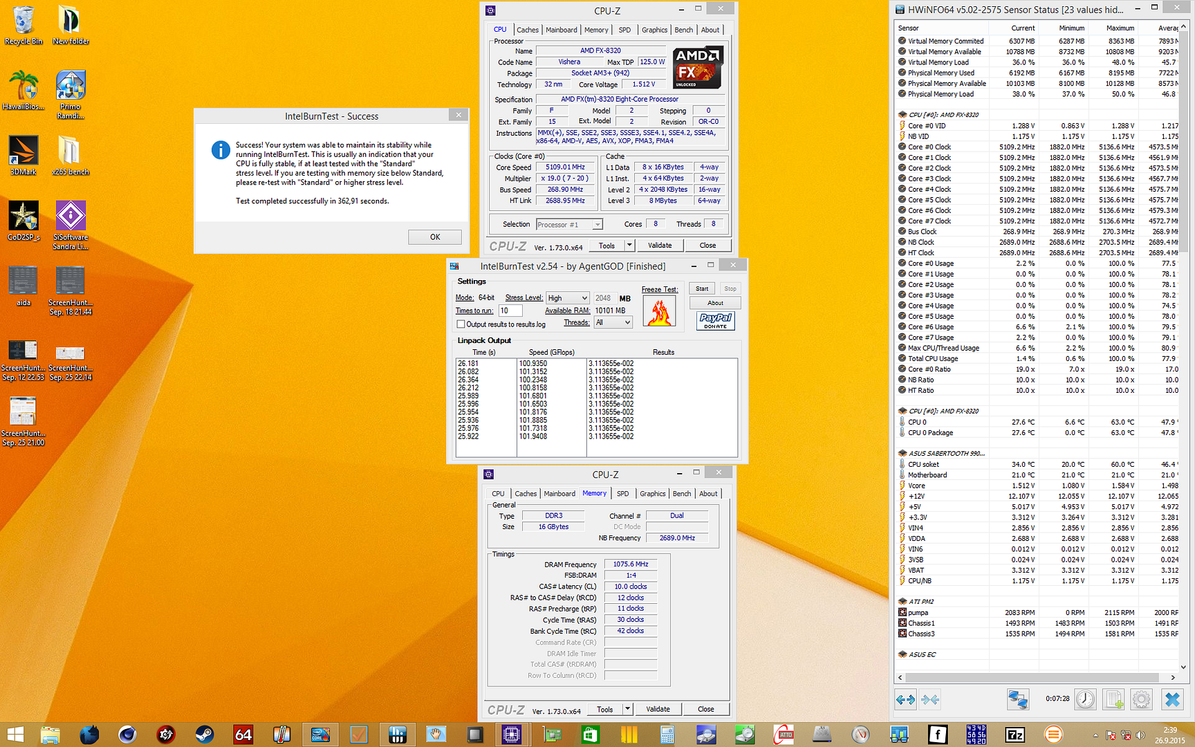
Task: Click the HWiNFO shrink columns arrows icon
Action: tap(930, 700)
